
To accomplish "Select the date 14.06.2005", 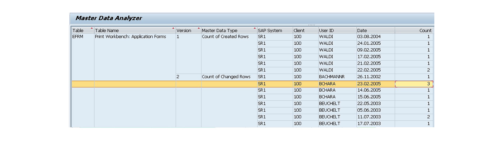I will click(x=375, y=90).
